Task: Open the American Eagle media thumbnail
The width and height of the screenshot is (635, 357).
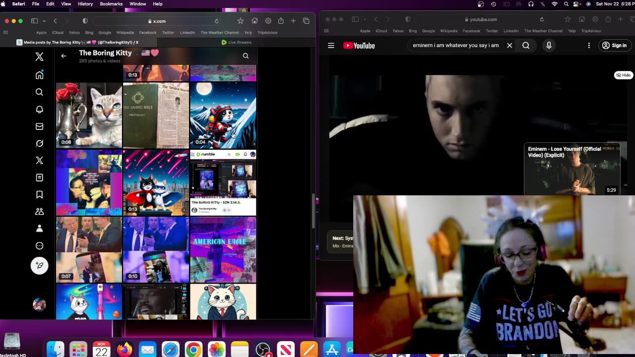Action: pos(223,250)
